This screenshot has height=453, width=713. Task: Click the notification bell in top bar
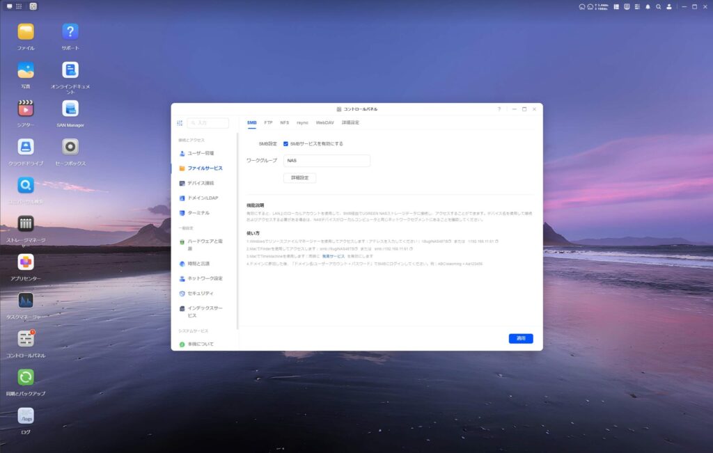(648, 6)
